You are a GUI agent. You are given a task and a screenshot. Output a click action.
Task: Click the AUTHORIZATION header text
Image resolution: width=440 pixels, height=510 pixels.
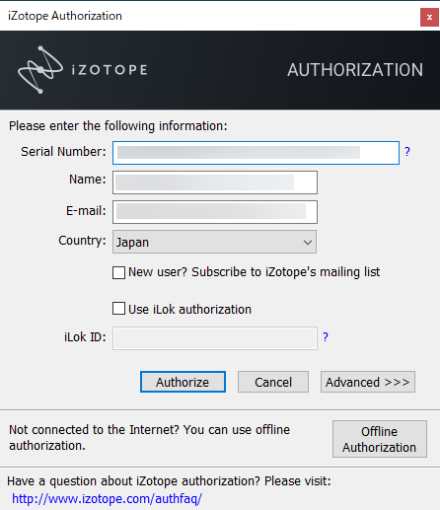(x=355, y=70)
